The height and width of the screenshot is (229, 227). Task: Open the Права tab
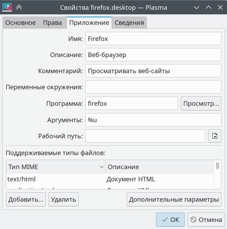pos(52,23)
